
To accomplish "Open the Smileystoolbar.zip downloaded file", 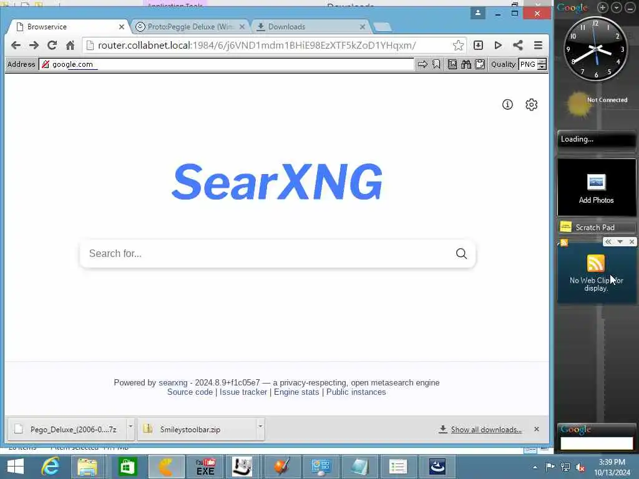I will (197, 429).
